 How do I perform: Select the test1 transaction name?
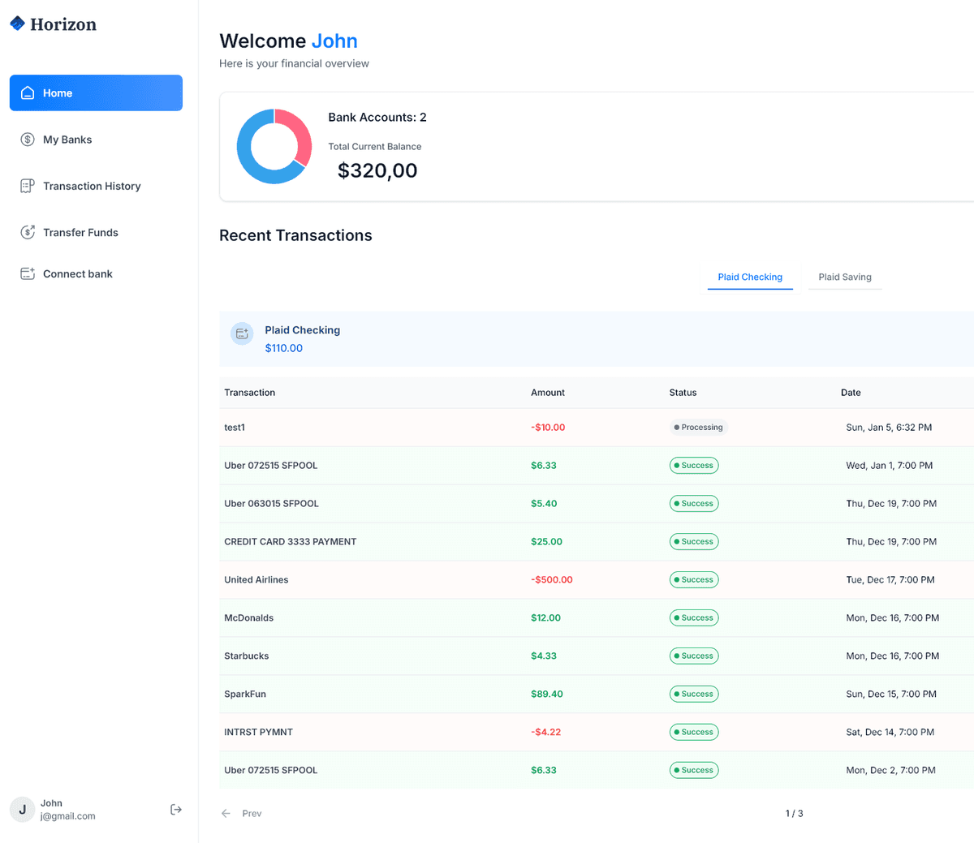(235, 428)
